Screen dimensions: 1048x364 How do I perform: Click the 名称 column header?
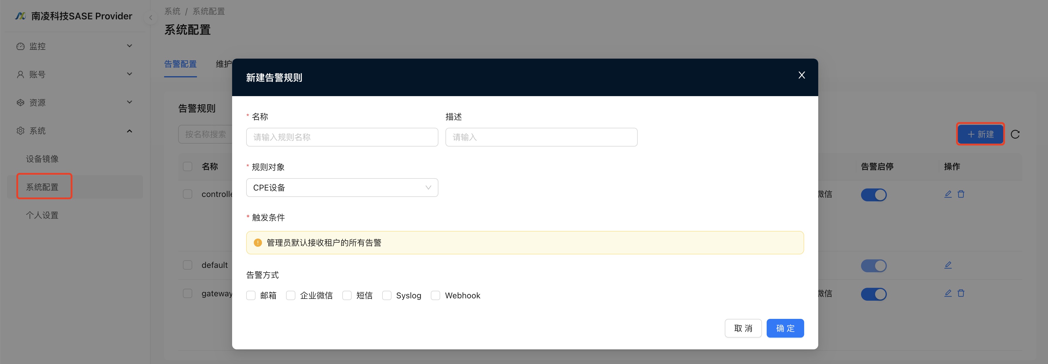pos(210,166)
